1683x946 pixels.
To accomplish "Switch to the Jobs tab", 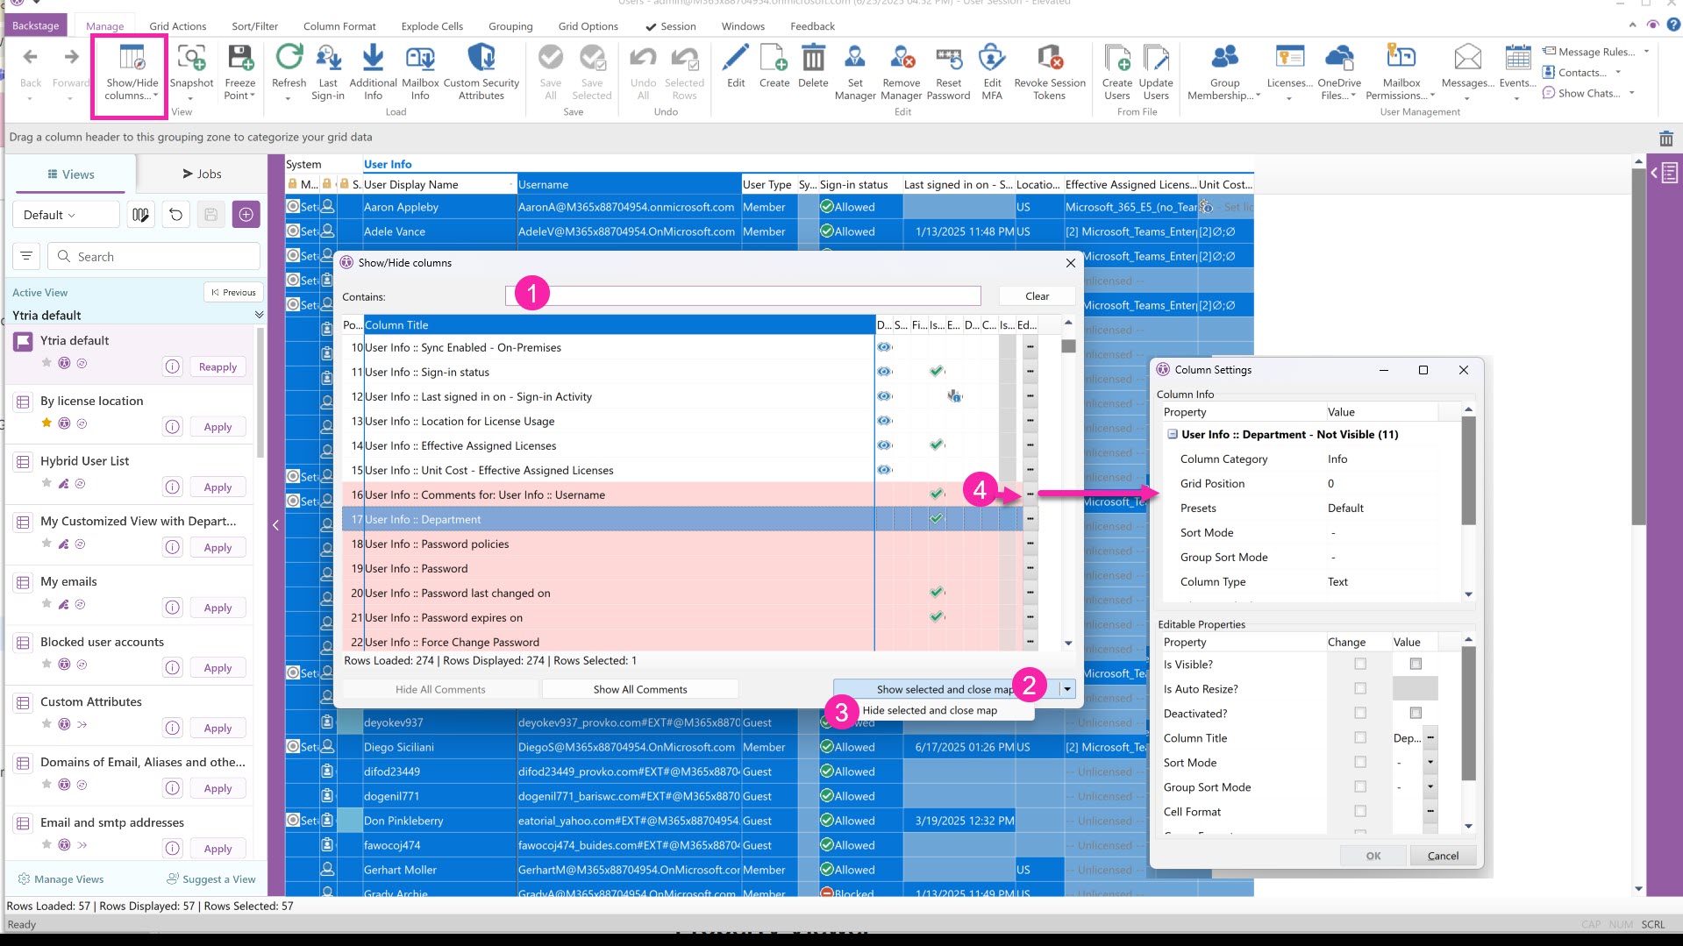I will pyautogui.click(x=202, y=174).
